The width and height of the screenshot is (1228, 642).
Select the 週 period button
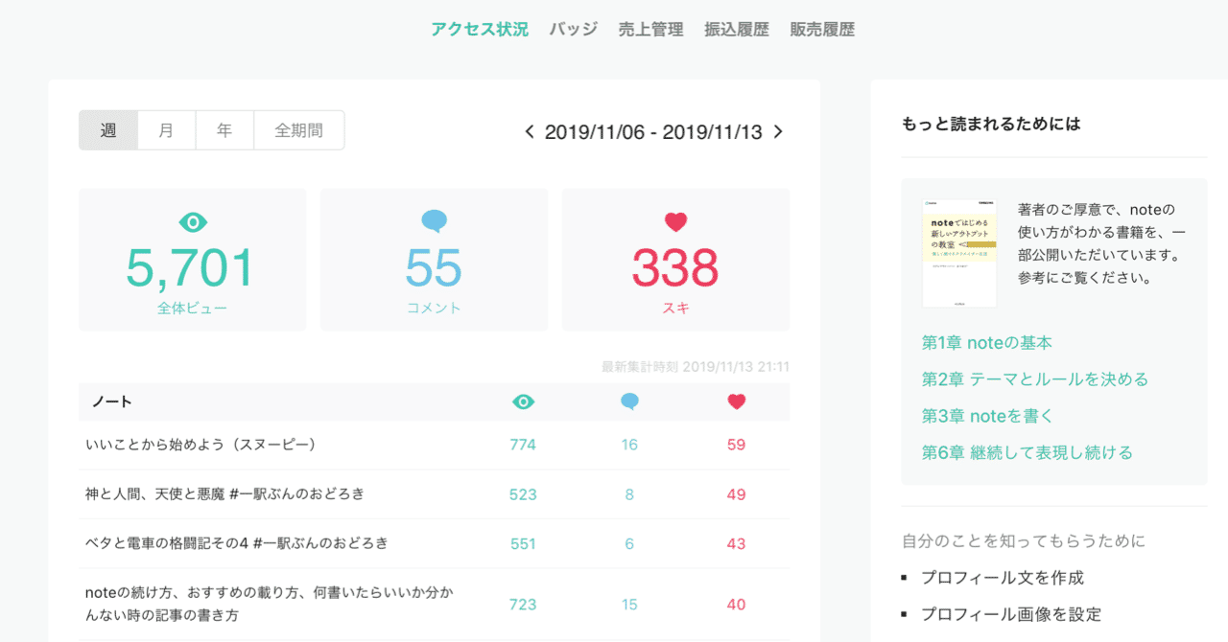tap(108, 130)
